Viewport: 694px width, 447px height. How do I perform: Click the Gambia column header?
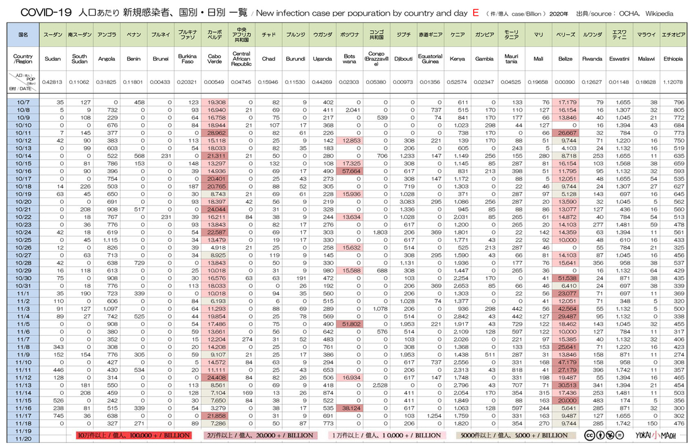484,59
